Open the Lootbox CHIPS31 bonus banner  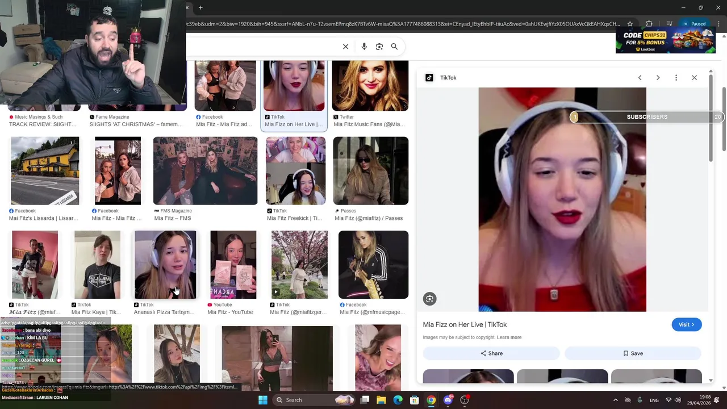pos(666,40)
